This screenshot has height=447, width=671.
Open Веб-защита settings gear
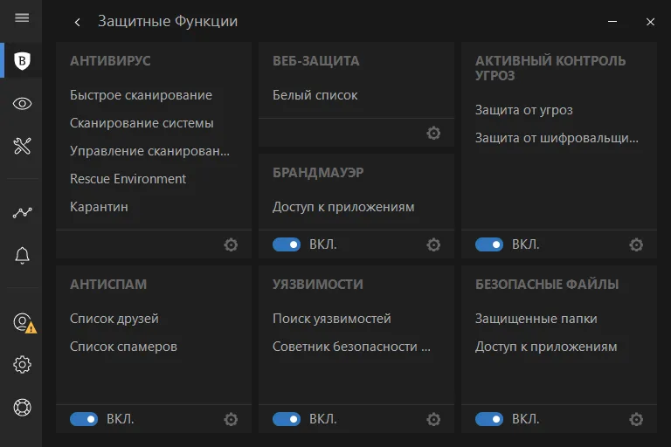pos(433,133)
